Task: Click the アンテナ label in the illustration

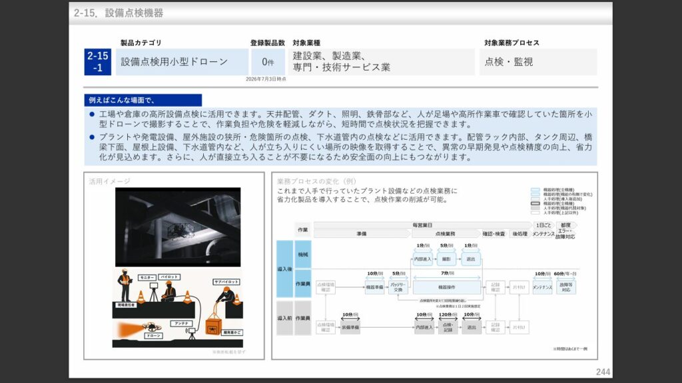Action: point(181,324)
